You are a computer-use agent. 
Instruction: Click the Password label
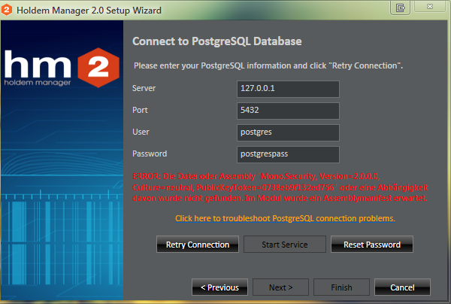[x=150, y=154]
